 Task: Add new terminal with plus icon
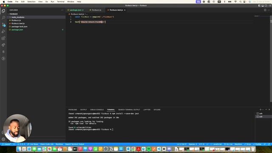[x=261, y=110]
